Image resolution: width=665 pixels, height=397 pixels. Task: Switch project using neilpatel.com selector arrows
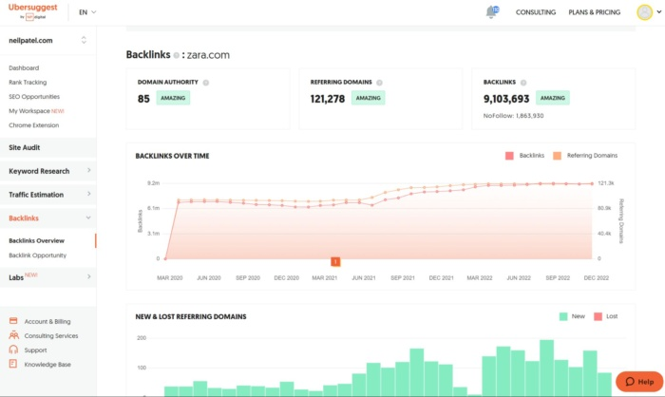click(84, 40)
